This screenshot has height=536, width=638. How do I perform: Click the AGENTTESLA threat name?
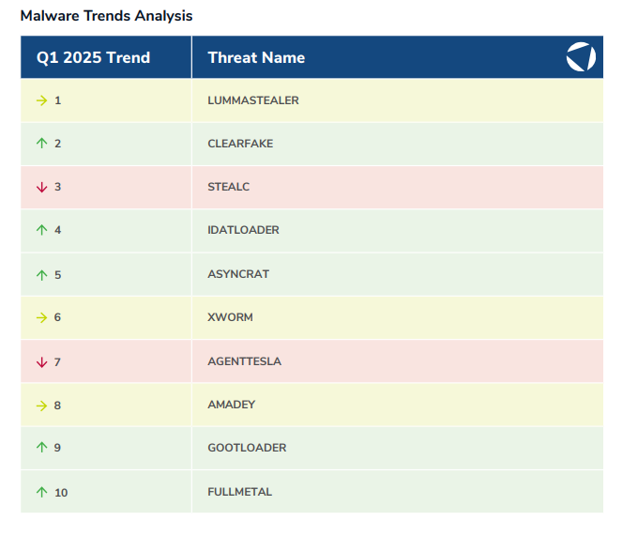coord(244,361)
